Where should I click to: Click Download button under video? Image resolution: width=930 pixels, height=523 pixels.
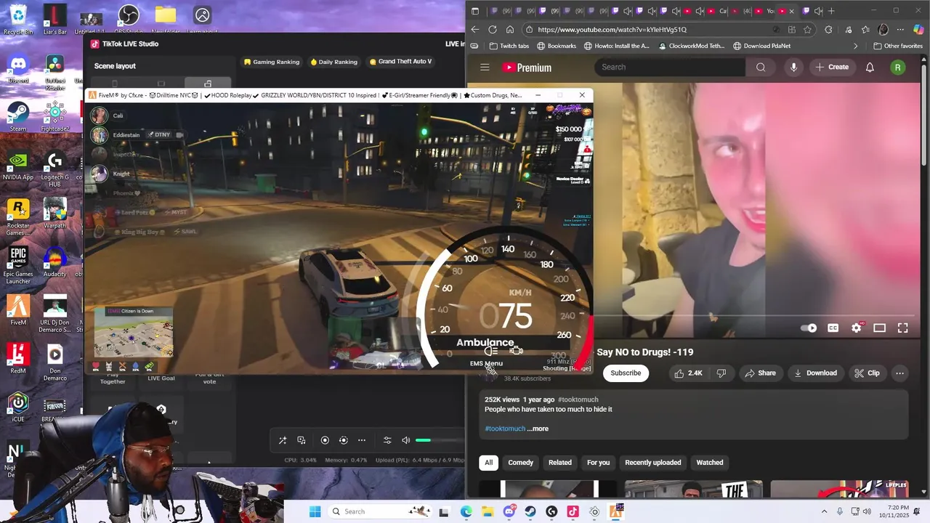[815, 373]
